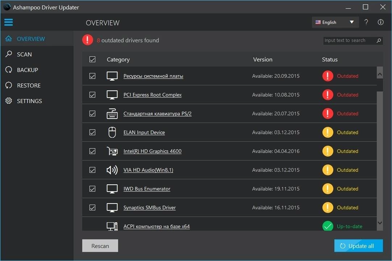
Task: Click the monitor icon for PCI Express Root Complex
Action: pyautogui.click(x=112, y=95)
